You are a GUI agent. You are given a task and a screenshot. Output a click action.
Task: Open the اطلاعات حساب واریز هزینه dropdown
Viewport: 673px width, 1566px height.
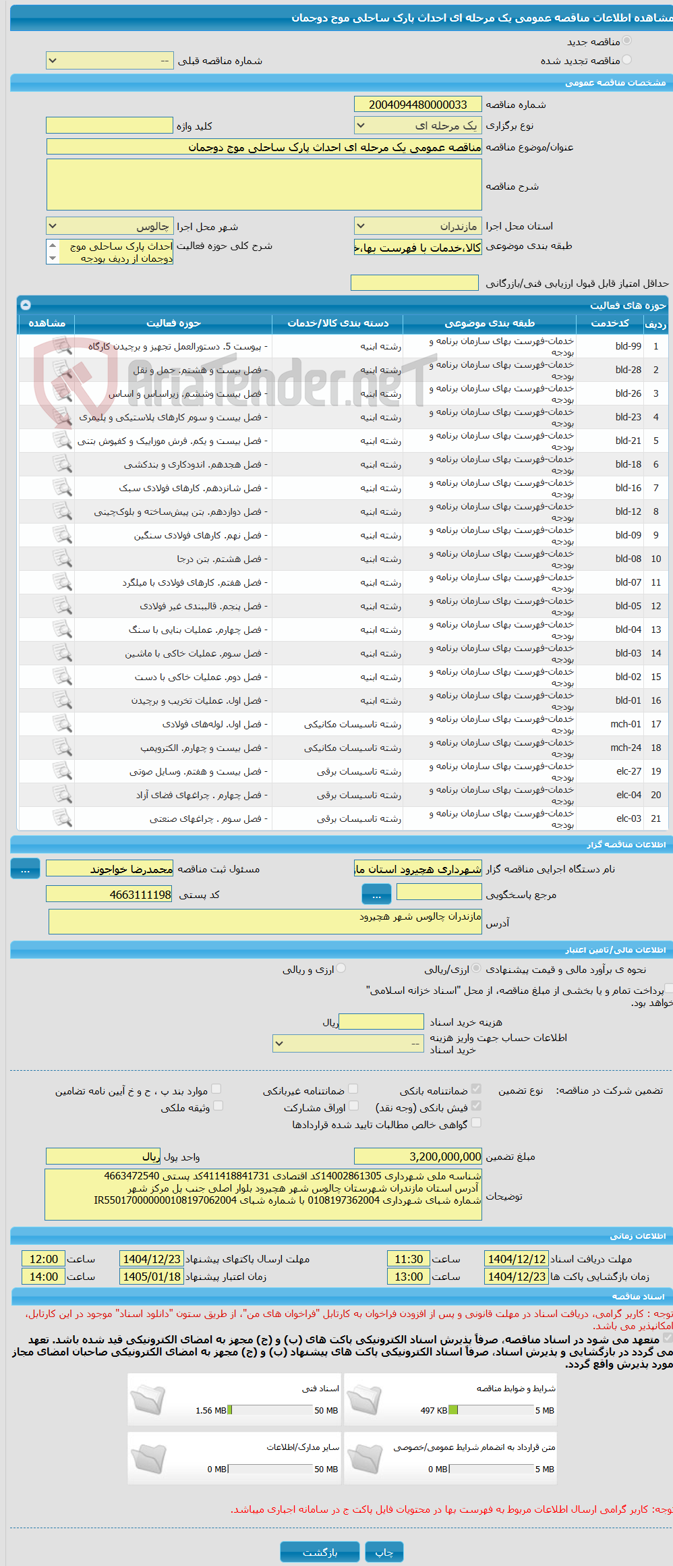(348, 1044)
